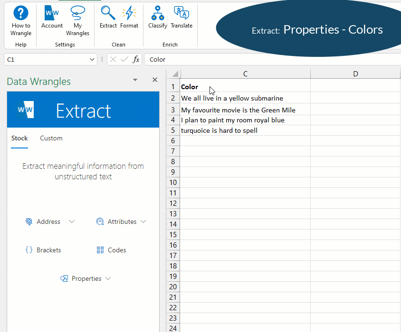
Task: Expand the Attributes dropdown chevron
Action: point(143,221)
